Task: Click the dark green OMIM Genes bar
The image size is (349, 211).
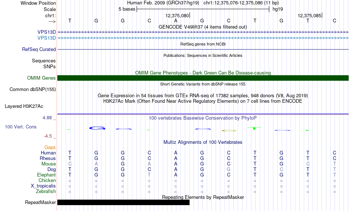Action: click(x=203, y=78)
